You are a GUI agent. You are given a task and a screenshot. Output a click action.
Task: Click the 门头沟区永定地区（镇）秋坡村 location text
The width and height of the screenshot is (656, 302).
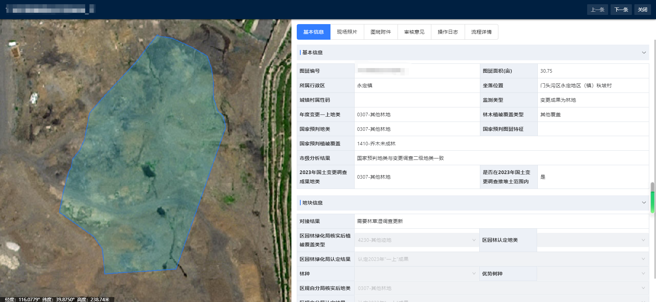tap(576, 85)
